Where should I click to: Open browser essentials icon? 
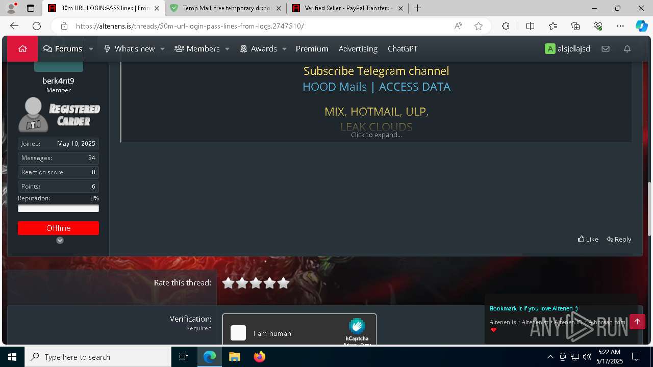point(598,26)
